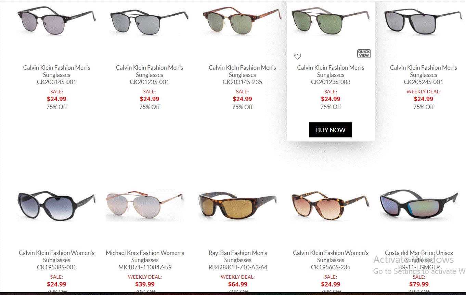Open Calvin Klein CK20314S-001 title link
466x295 pixels.
point(56,75)
